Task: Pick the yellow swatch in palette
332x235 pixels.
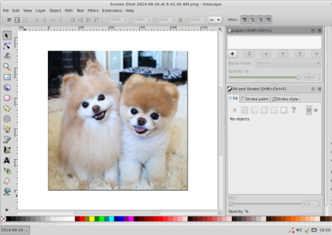Action: pos(92,219)
